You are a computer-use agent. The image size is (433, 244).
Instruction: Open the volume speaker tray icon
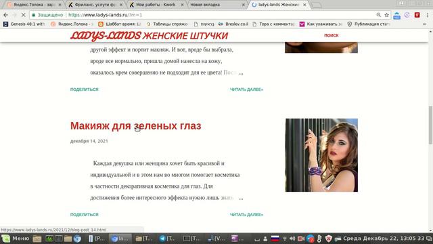[292, 239]
